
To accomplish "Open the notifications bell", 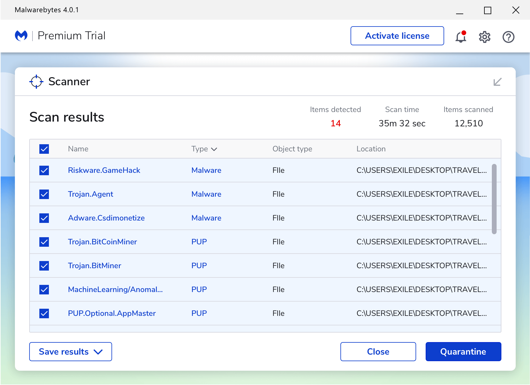I will [x=461, y=37].
